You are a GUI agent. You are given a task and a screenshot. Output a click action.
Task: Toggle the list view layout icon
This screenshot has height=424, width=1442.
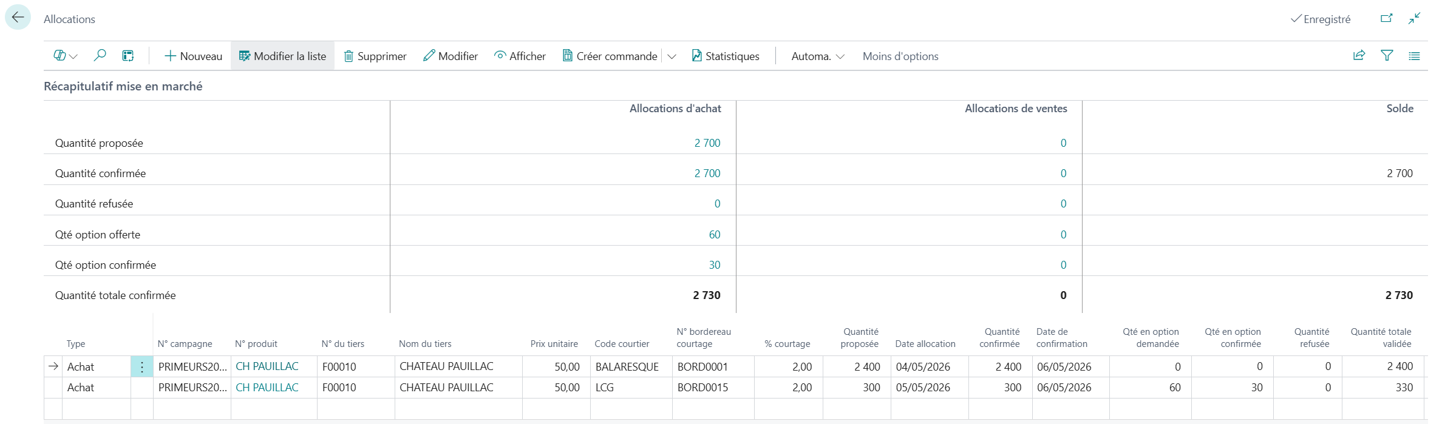pos(1414,56)
